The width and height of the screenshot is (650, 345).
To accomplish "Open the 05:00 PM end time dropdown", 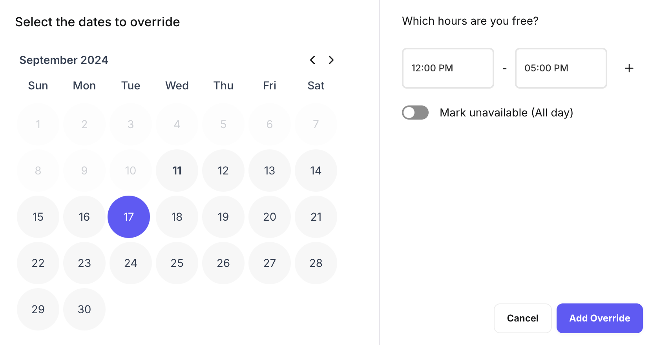I will [561, 68].
